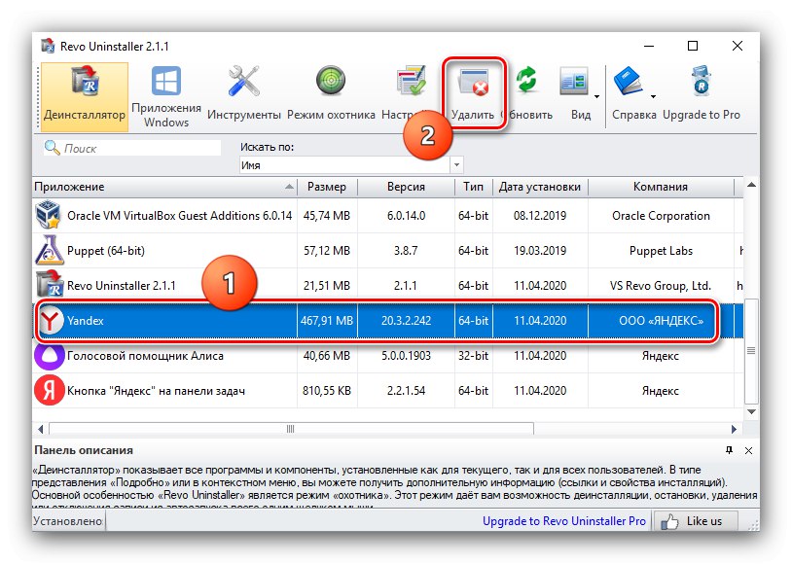Viewport: 792px width, 564px height.
Task: Expand the Справка dropdown arrow
Action: (653, 96)
